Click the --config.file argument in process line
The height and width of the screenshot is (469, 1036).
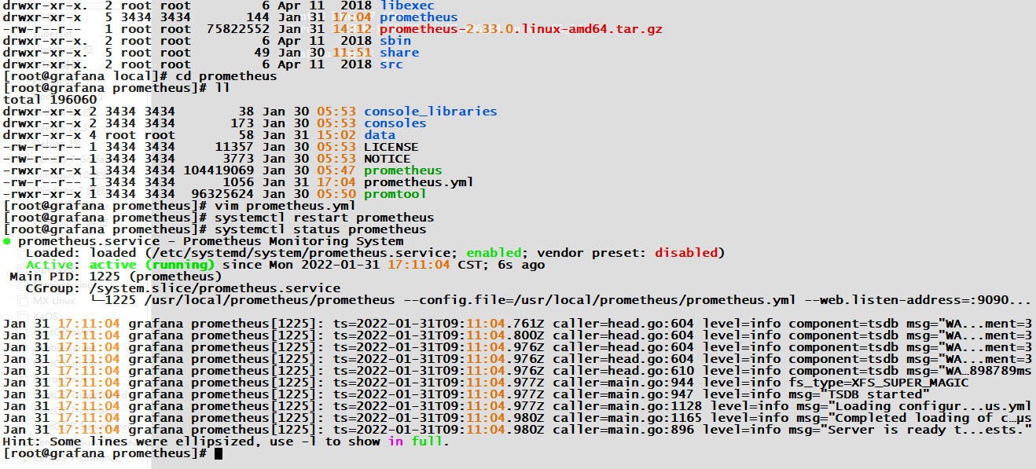click(x=600, y=300)
